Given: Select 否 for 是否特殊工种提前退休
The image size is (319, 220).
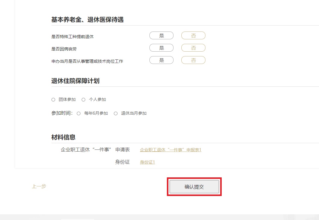Looking at the screenshot, I should click(x=193, y=36).
